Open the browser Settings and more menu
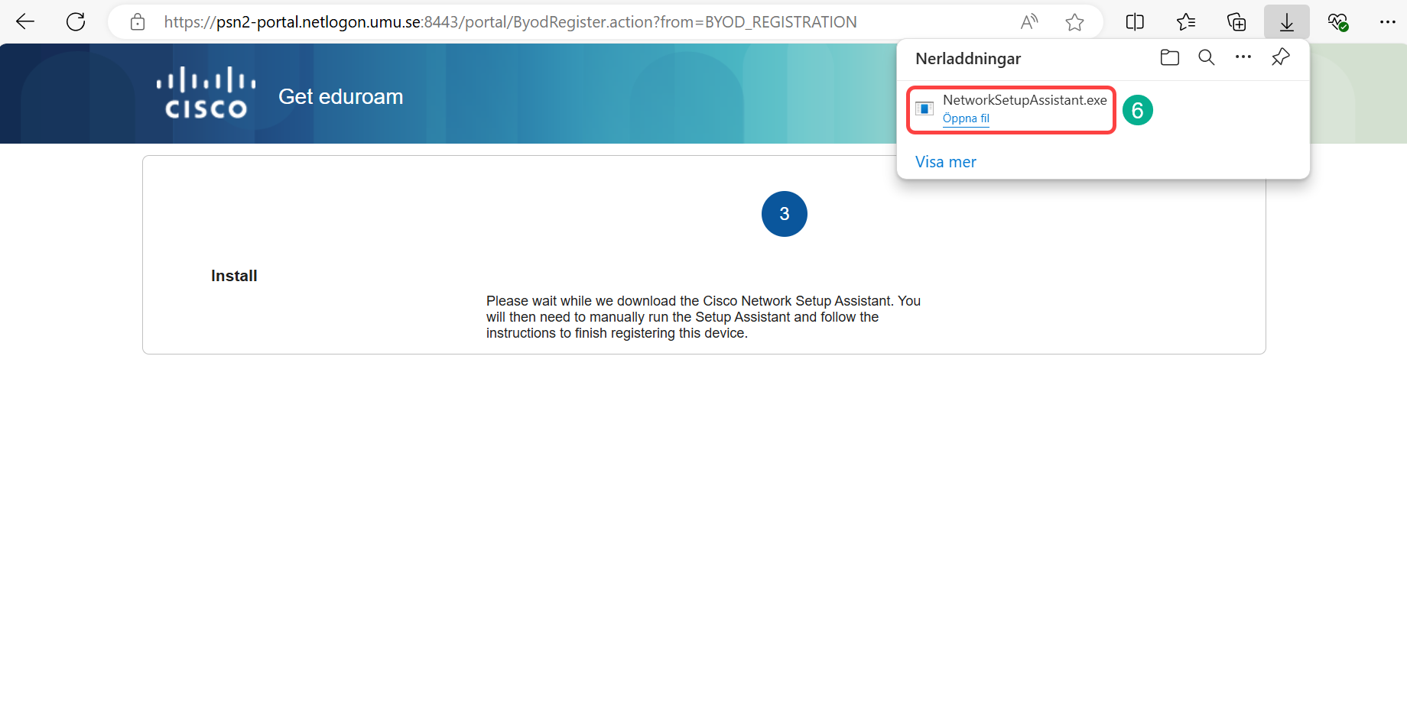 [x=1388, y=22]
